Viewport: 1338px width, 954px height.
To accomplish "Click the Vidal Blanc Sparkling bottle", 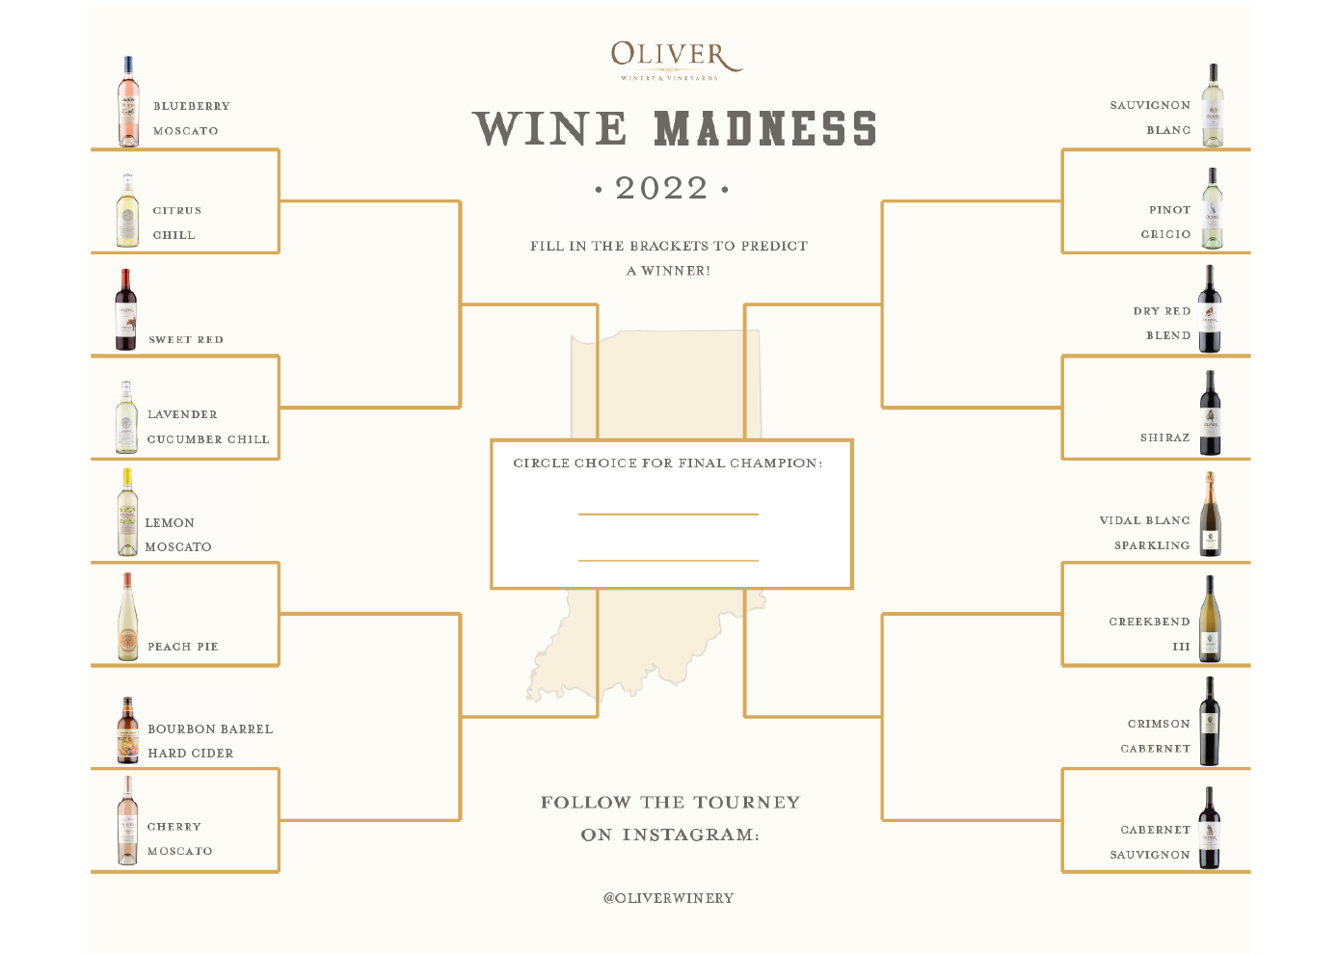I will (1210, 515).
